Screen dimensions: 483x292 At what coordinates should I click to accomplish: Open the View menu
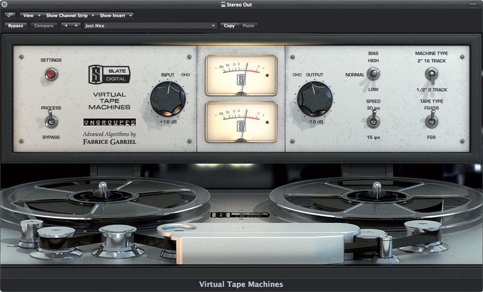tap(30, 15)
